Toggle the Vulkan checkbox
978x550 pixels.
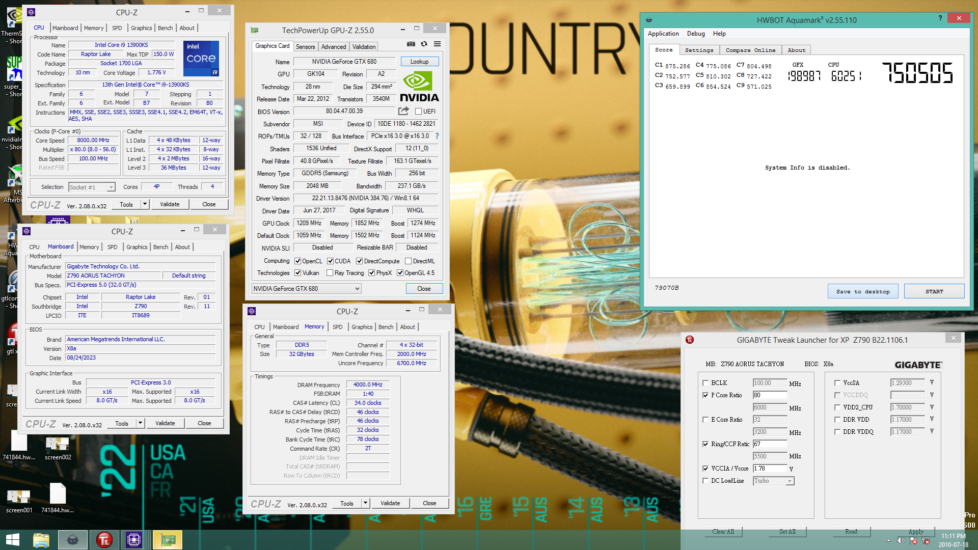298,273
